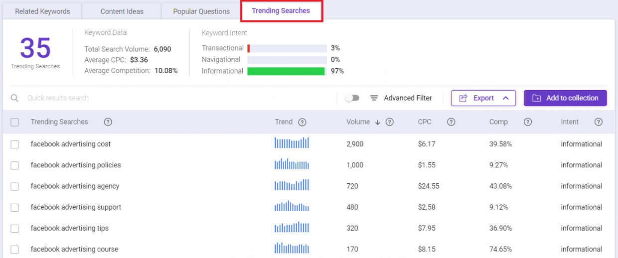Switch to the Popular Questions tab
Viewport: 618px width, 258px height.
[201, 11]
